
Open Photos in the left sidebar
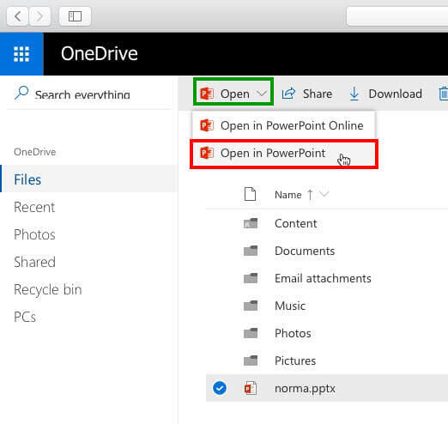(x=34, y=234)
